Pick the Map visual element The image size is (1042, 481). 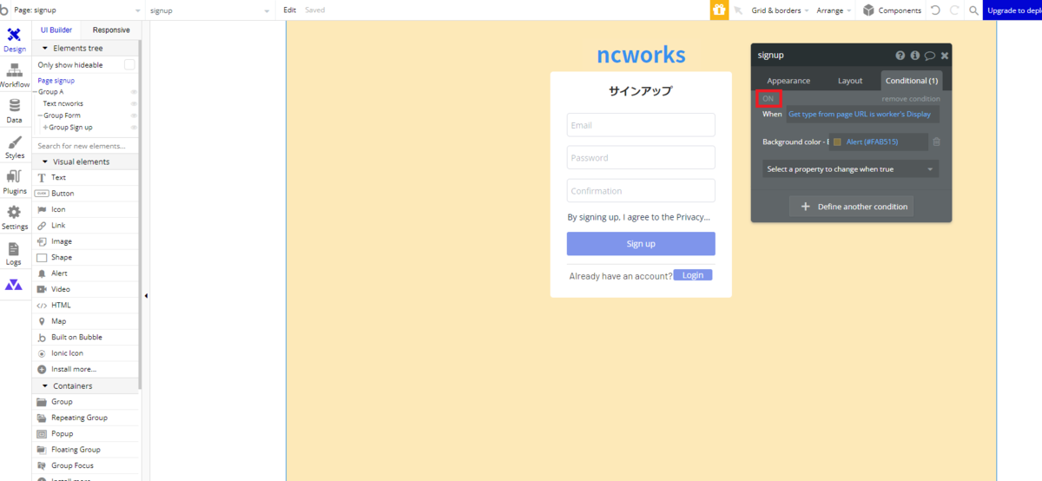tap(85, 321)
